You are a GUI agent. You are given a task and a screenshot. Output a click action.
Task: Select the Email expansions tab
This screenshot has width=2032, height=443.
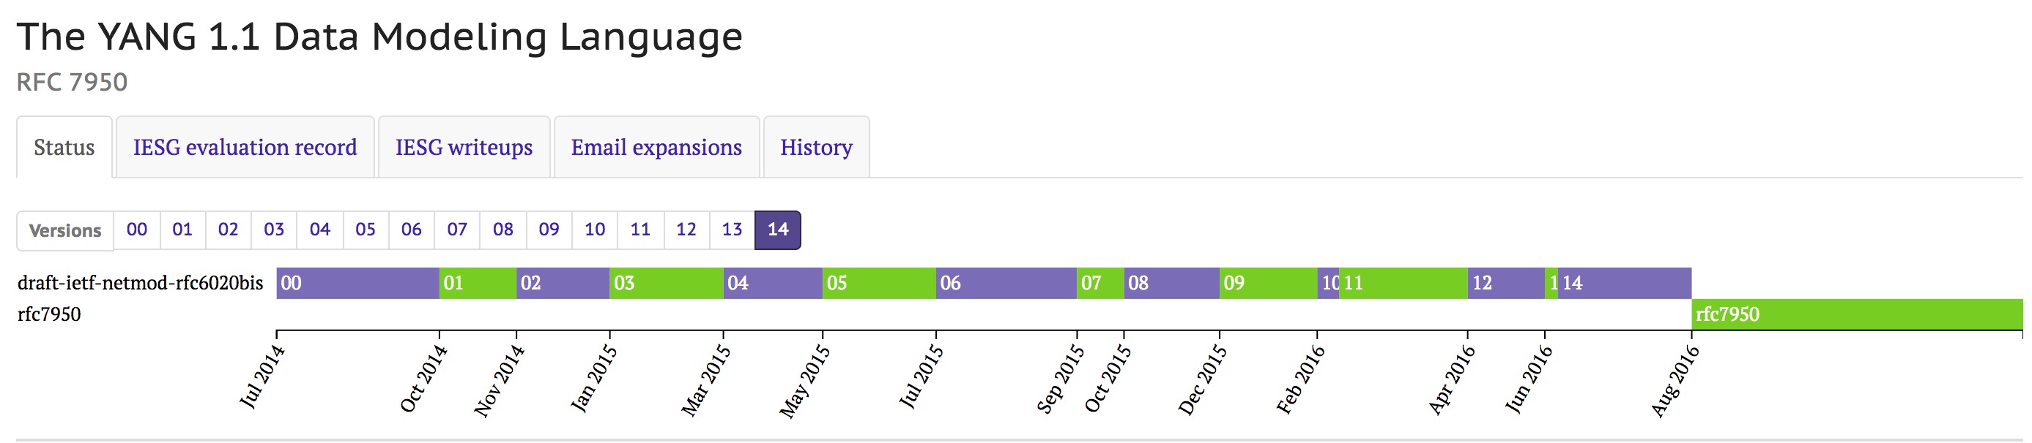pos(656,148)
